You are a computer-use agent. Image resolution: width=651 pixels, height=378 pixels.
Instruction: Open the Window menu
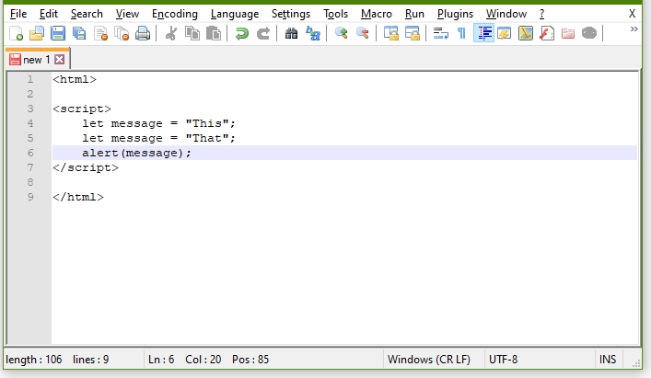[x=506, y=14]
